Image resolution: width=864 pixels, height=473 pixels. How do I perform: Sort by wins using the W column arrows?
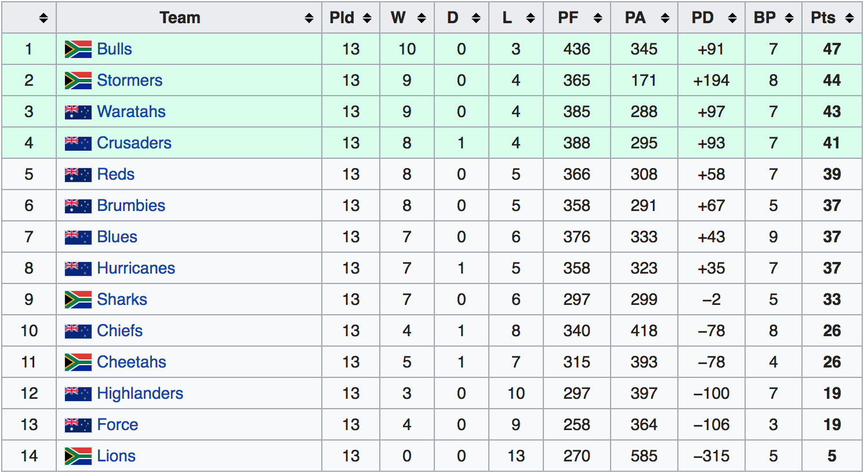(x=422, y=18)
